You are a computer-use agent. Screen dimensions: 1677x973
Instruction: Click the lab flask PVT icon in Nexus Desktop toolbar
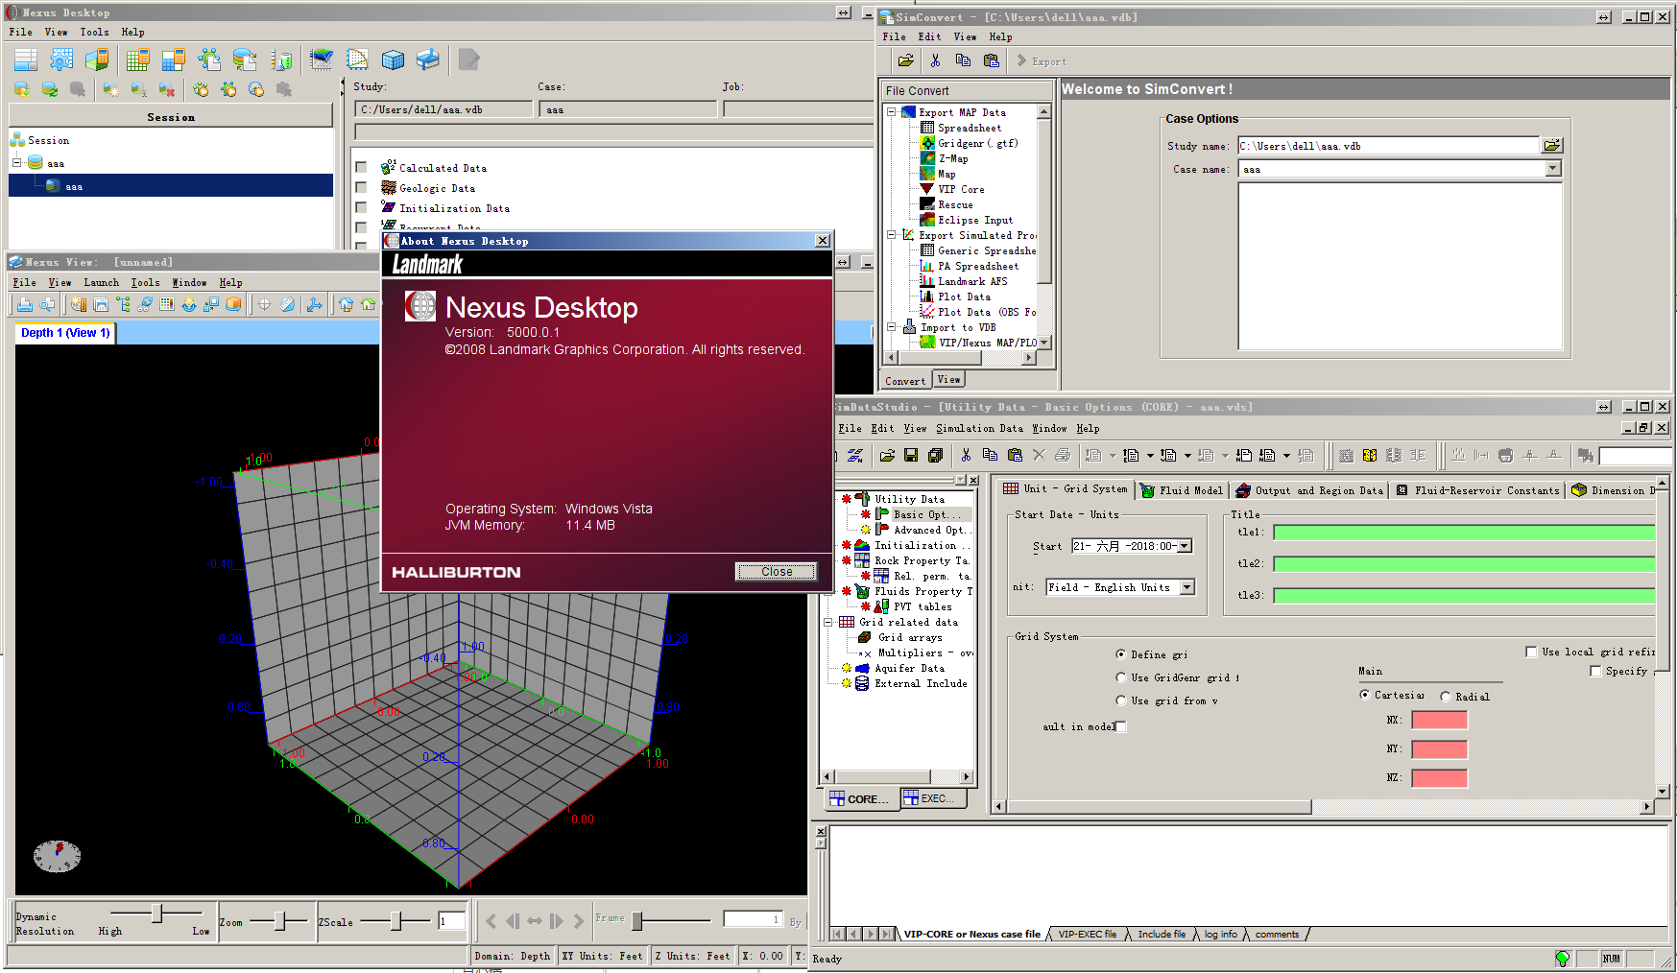pyautogui.click(x=281, y=59)
